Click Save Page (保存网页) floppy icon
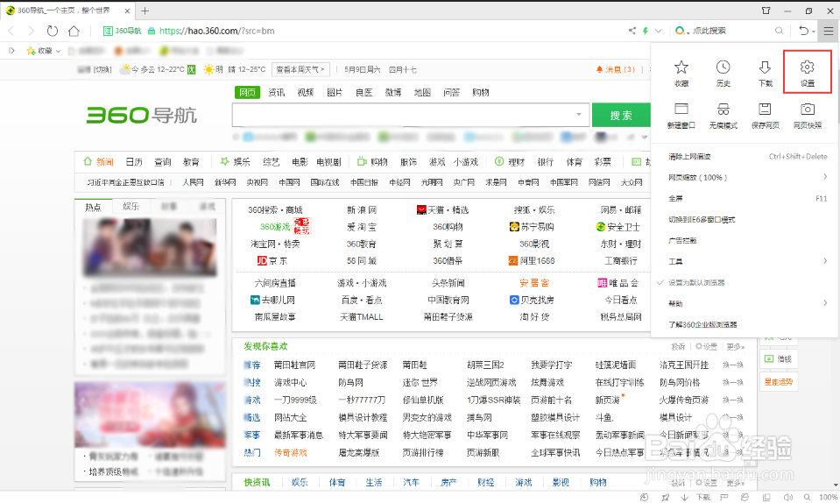Viewport: 840px width, 503px height. pos(765,115)
